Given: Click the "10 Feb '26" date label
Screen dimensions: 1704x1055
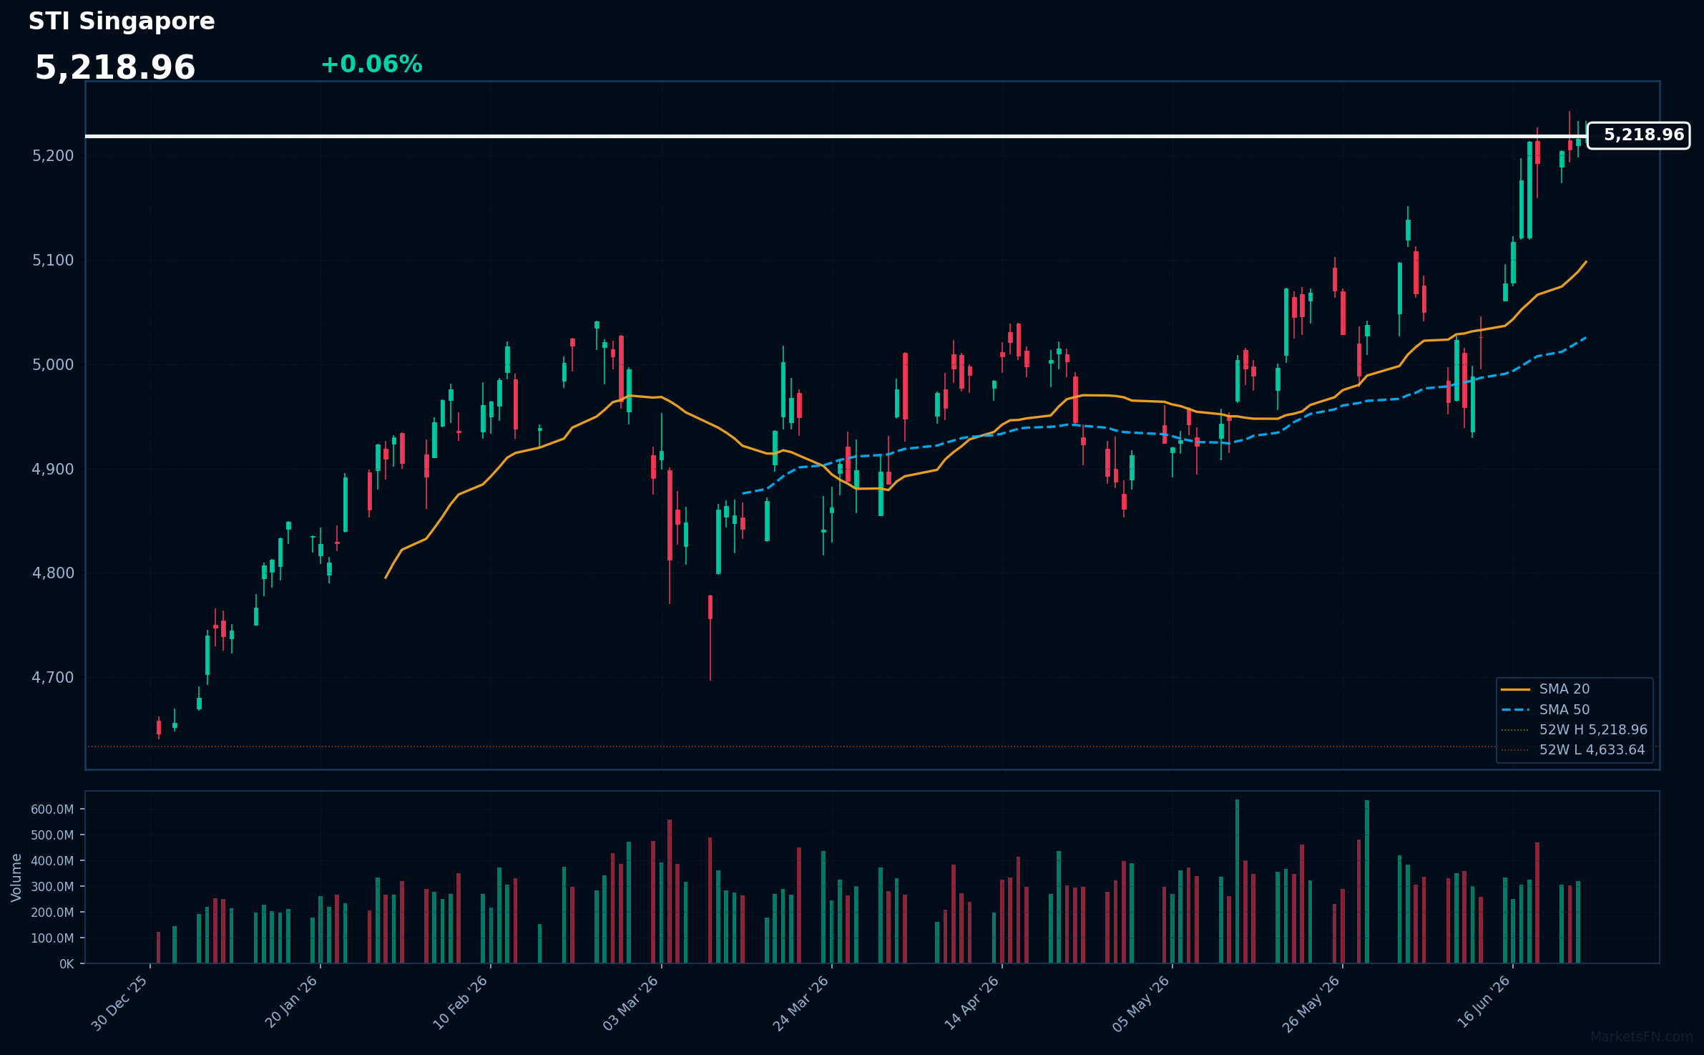Looking at the screenshot, I should click(x=460, y=1003).
